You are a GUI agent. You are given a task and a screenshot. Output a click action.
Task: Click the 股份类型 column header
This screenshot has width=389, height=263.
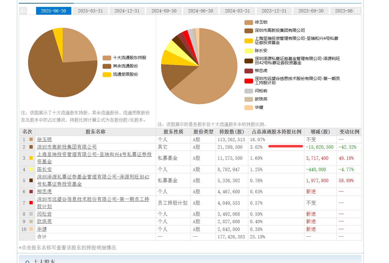(x=203, y=132)
